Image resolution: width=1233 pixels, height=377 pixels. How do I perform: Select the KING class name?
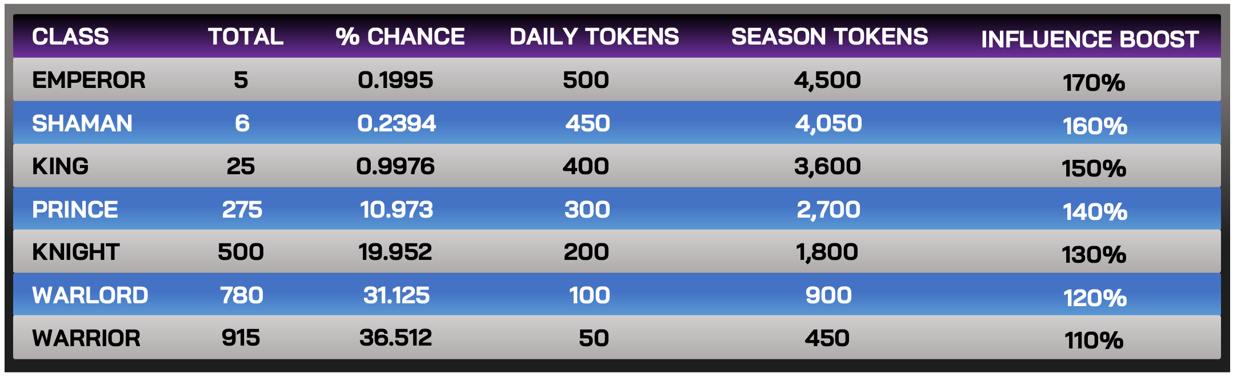pos(60,167)
